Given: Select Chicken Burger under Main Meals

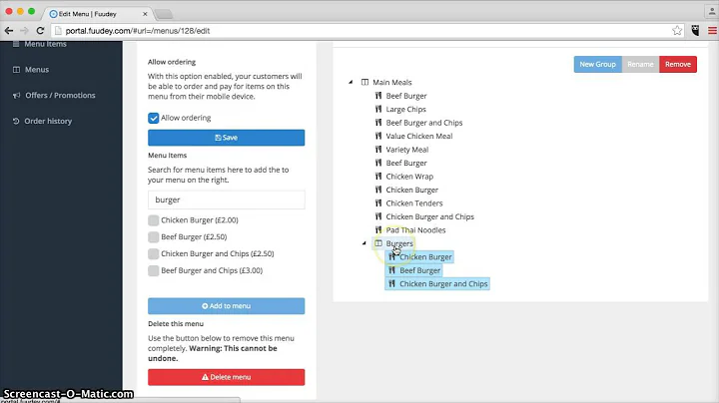Looking at the screenshot, I should pos(411,190).
